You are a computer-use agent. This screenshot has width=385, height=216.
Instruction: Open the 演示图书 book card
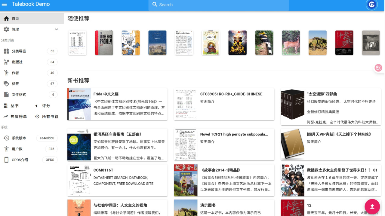[224, 208]
